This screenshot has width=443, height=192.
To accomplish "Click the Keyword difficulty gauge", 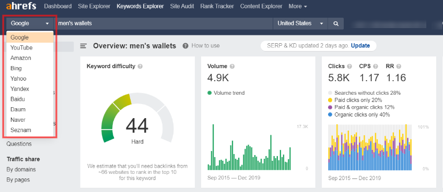I will tap(137, 118).
